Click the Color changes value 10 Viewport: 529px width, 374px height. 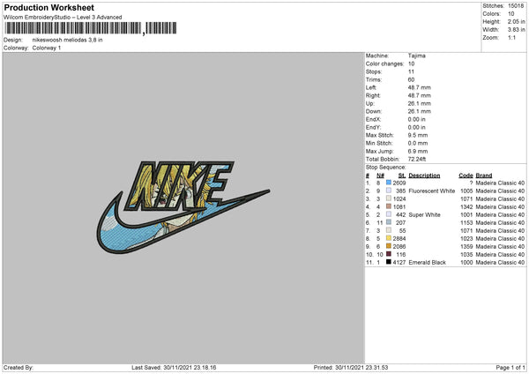click(411, 64)
